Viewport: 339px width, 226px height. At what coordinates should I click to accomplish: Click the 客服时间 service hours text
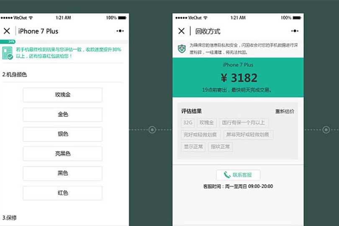click(238, 186)
